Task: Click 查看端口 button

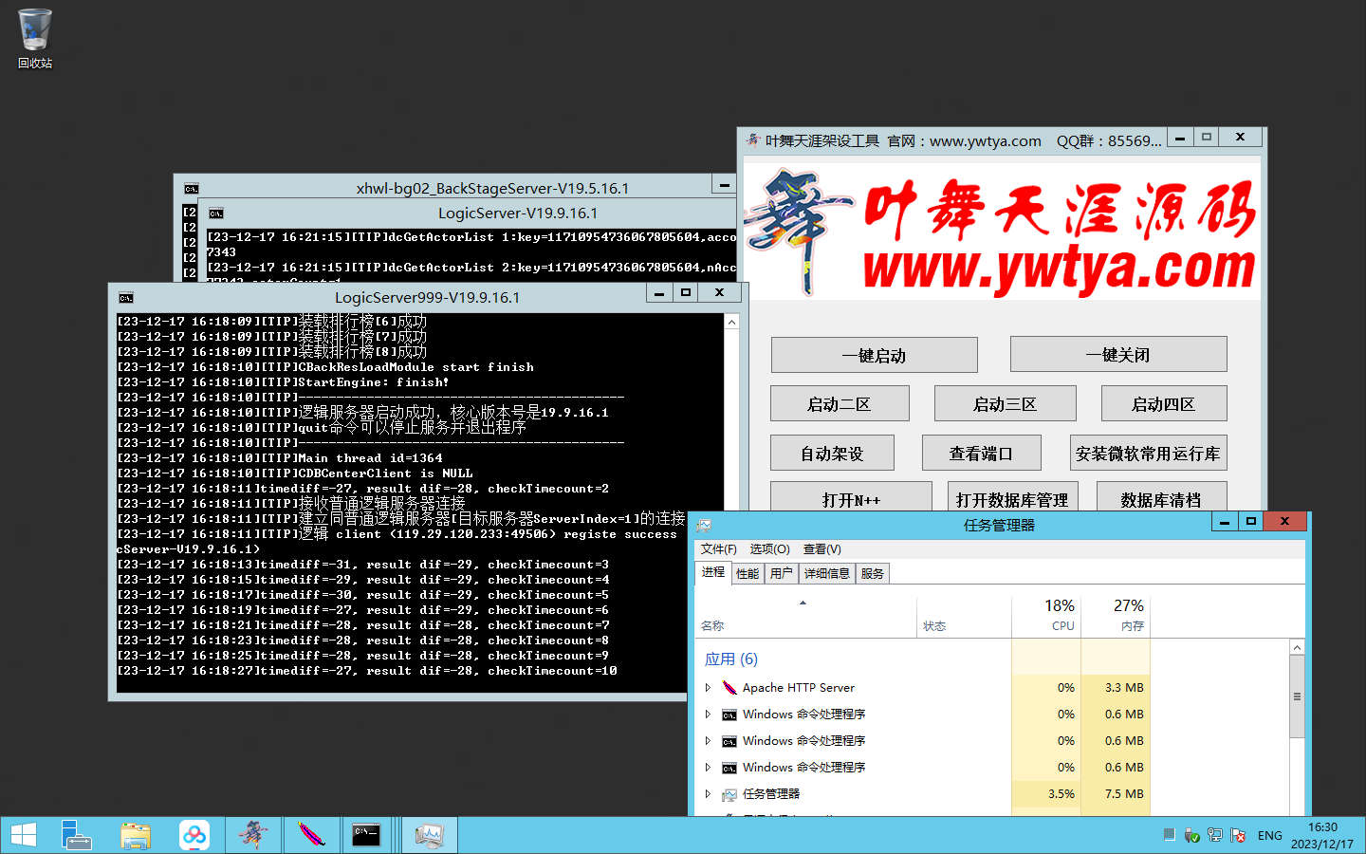Action: pyautogui.click(x=981, y=453)
